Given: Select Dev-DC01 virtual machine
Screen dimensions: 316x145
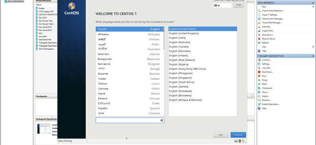Looking at the screenshot, I should point(43,18).
